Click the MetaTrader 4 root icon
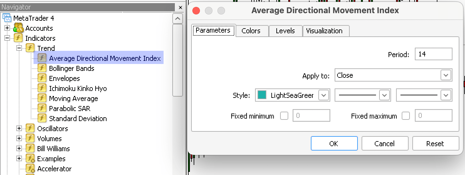The image size is (465, 175). [7, 18]
